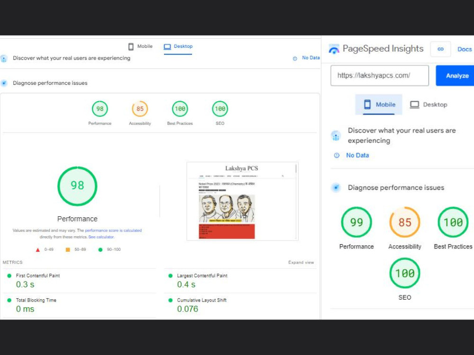Viewport: 474px width, 355px height.
Task: Click the large 98 Performance circle
Action: click(x=77, y=186)
